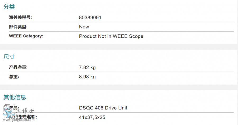Image resolution: width=238 pixels, height=125 pixels.
Task: Click the 海关关税号 label
Action: coord(20,17)
